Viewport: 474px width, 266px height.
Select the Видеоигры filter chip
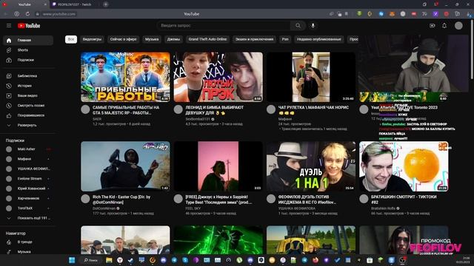pos(92,39)
